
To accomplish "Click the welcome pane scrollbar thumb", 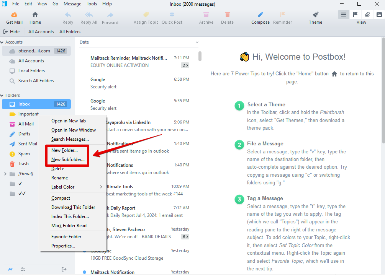I will click(x=383, y=90).
